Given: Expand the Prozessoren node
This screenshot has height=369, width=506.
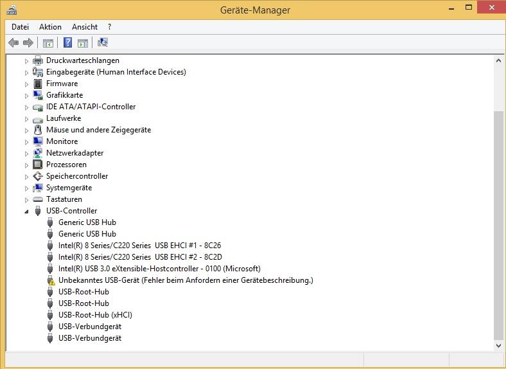Looking at the screenshot, I should 27,165.
